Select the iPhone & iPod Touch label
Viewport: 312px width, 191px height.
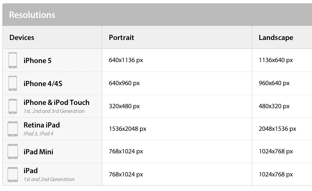(57, 103)
